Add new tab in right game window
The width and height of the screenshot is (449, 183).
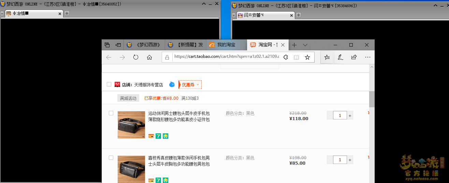pos(299,15)
